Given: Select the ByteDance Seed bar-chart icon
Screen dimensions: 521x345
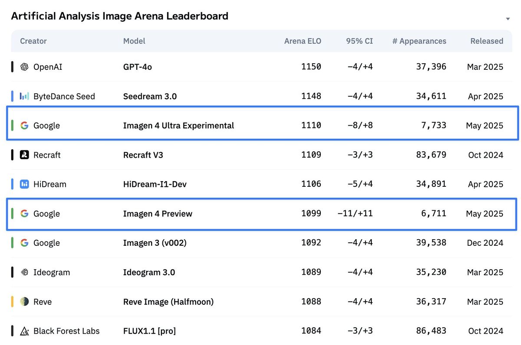Looking at the screenshot, I should 24,96.
